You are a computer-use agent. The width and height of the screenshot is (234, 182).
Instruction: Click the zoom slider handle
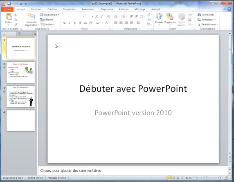pyautogui.click(x=205, y=178)
